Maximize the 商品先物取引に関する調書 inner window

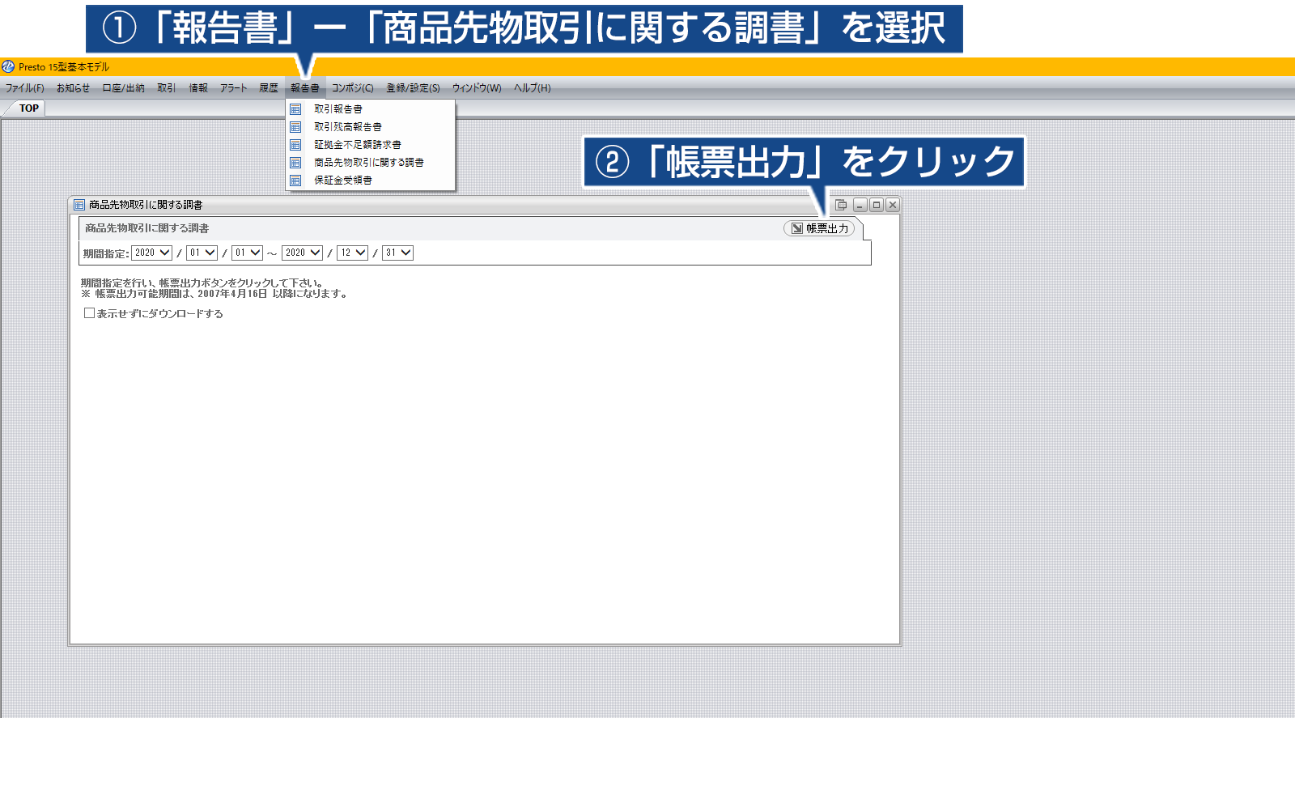876,205
